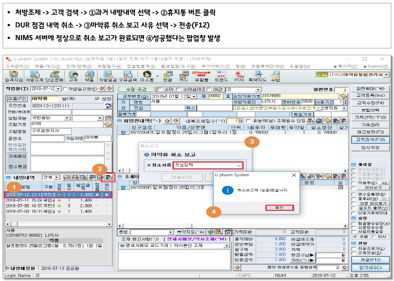Screen dimensions: 394x281
Task: Click the 유팜몰 UPharm Mall icon
Action: click(201, 76)
